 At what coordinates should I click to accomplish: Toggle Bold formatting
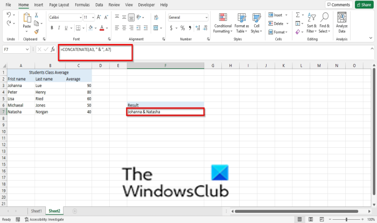(52, 28)
